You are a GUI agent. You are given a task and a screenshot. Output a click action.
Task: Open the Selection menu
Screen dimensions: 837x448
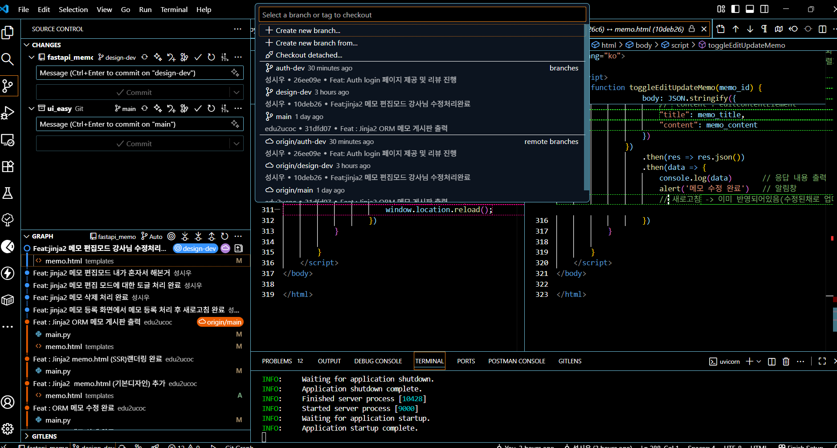pyautogui.click(x=73, y=9)
